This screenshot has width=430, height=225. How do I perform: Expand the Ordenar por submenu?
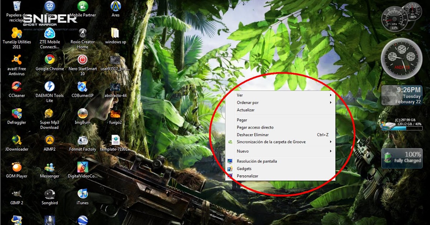click(280, 102)
